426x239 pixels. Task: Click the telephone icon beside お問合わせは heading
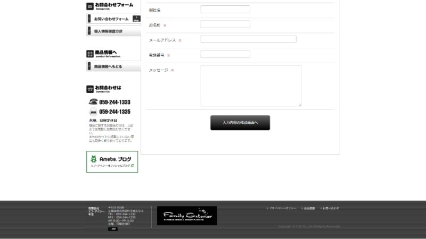(90, 89)
